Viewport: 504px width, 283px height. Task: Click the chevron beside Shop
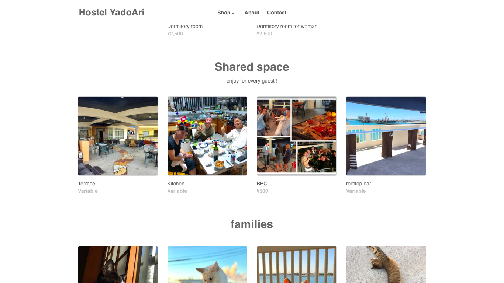pos(233,13)
